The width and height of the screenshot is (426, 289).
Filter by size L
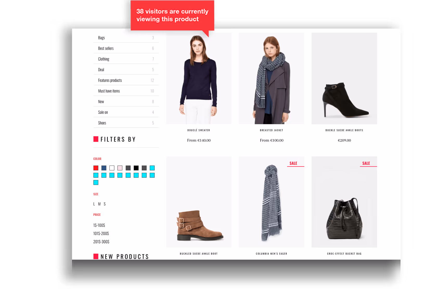tap(94, 204)
